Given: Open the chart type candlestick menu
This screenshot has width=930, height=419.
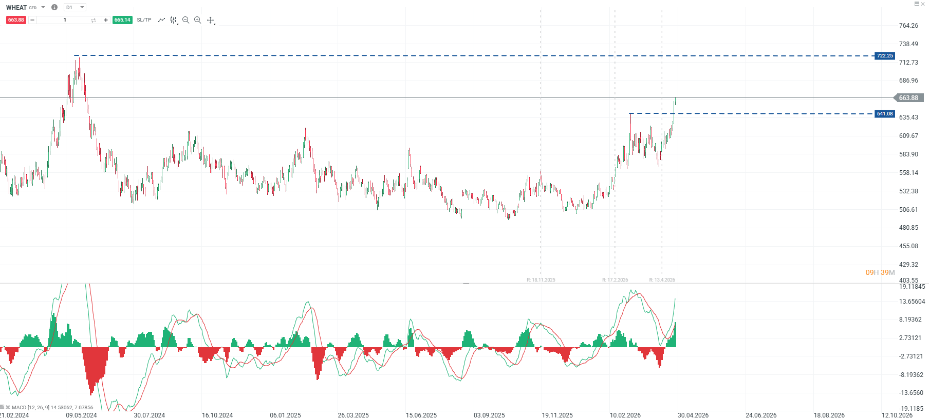Looking at the screenshot, I should click(174, 20).
